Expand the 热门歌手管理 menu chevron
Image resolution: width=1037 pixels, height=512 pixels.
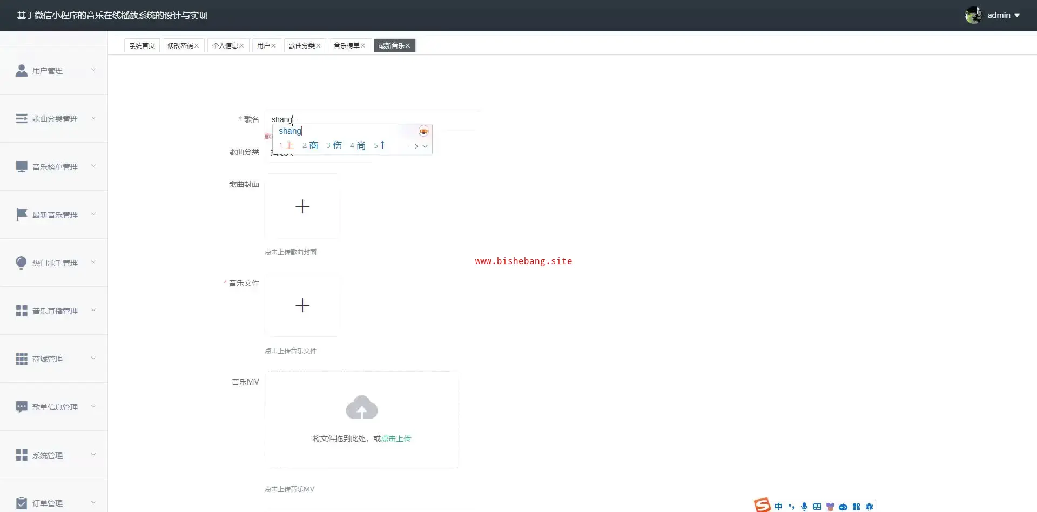[x=93, y=262]
